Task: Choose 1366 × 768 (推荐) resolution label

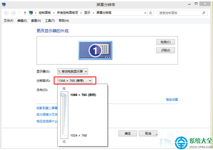Action: 83,95
